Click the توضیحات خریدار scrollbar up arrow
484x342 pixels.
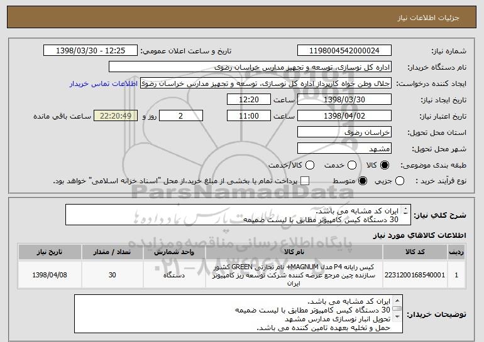click(397, 301)
